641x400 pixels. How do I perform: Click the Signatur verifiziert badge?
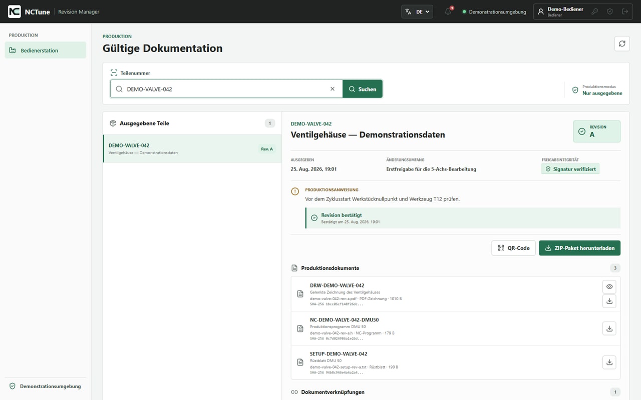(570, 169)
